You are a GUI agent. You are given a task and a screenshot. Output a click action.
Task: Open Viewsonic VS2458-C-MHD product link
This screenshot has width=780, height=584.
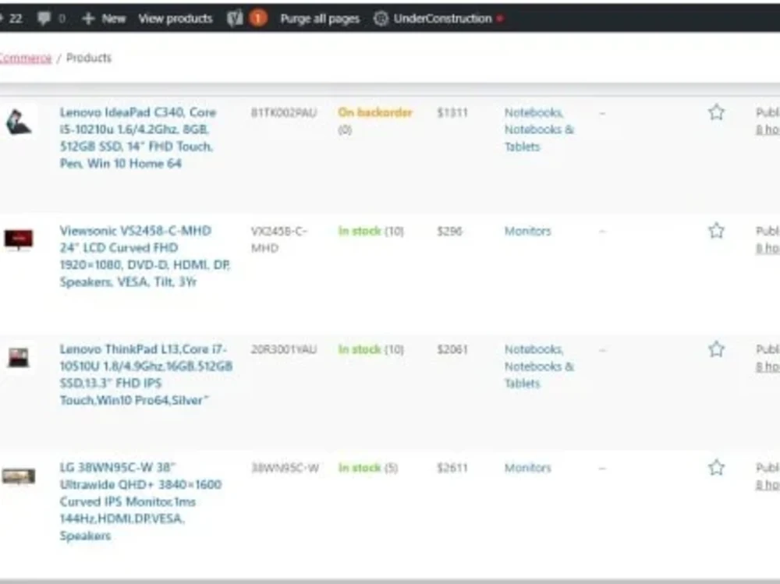[144, 257]
